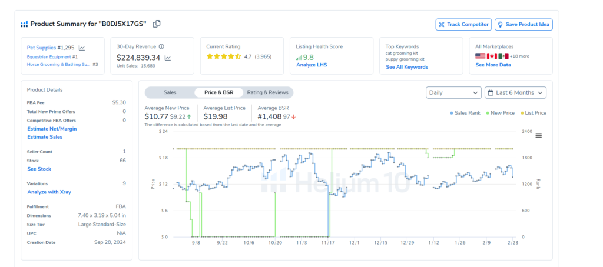Switch to the Sales tab

tap(170, 92)
